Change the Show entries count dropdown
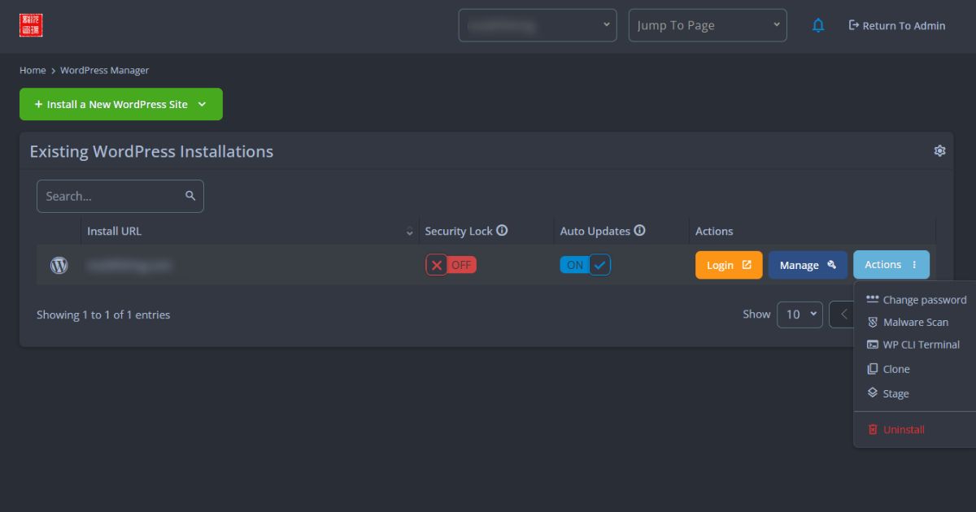 (800, 315)
